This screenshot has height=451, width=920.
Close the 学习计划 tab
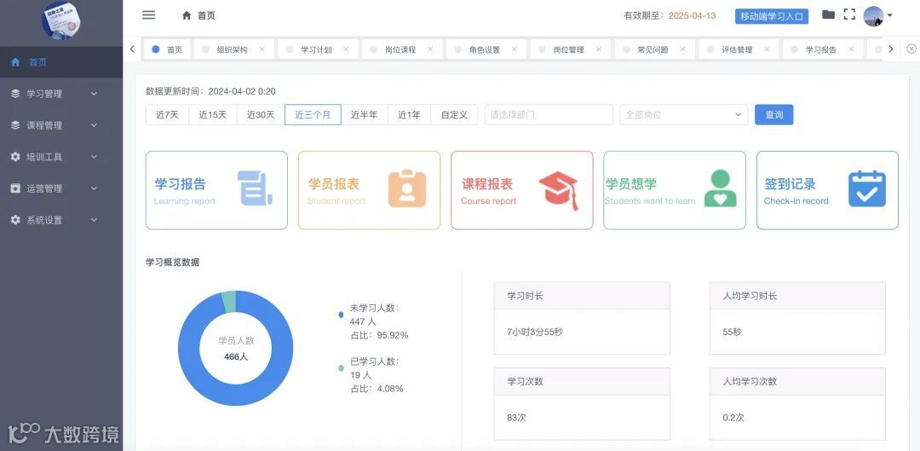(x=346, y=49)
